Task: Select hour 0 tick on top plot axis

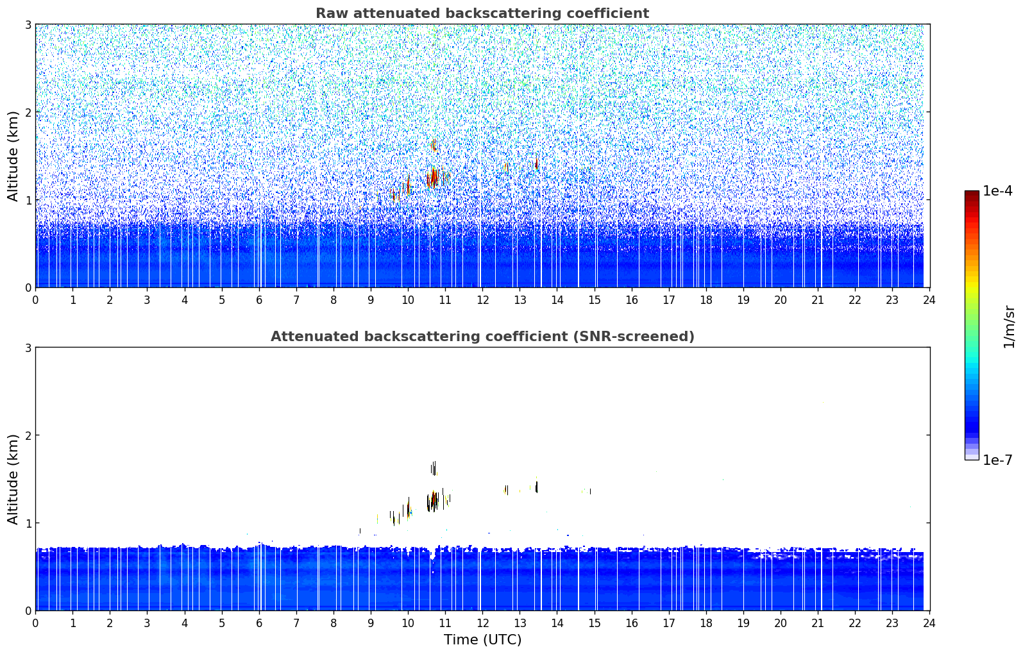Action: [35, 299]
